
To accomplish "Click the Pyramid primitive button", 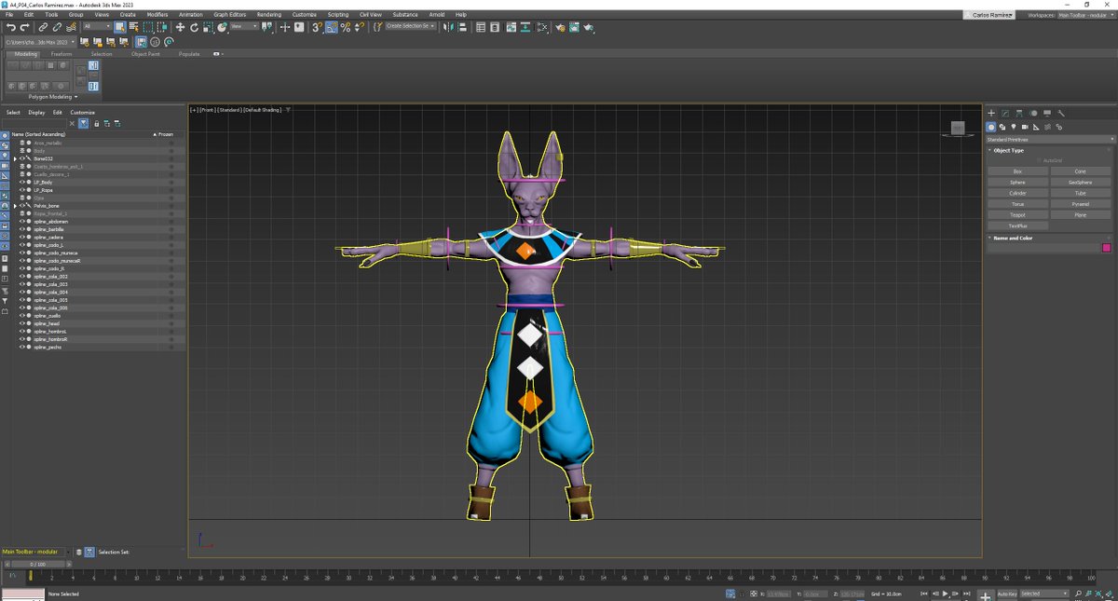I will pos(1081,204).
